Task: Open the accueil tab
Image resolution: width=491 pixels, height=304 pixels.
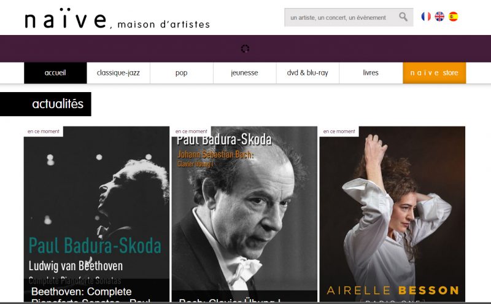Action: 55,72
